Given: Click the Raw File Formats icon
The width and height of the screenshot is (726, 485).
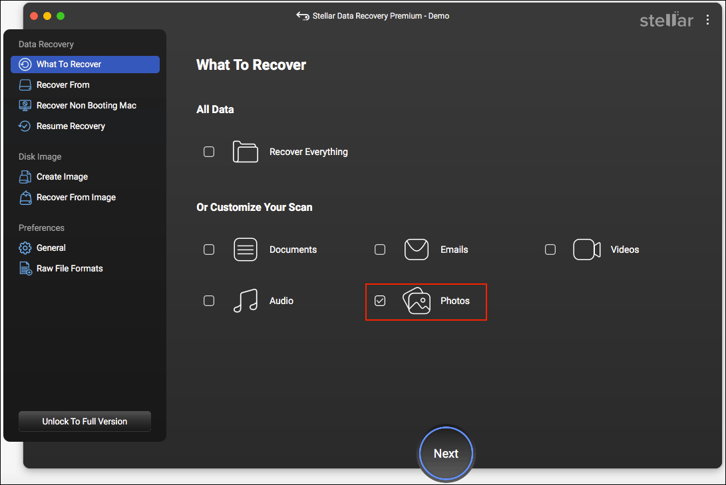Looking at the screenshot, I should [25, 268].
